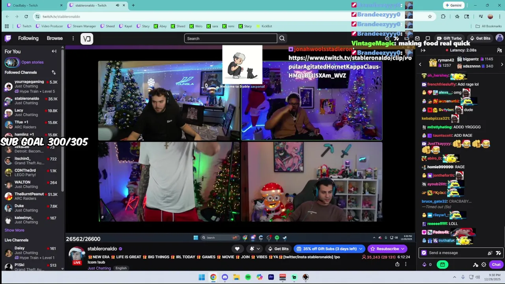
Task: Open the three-dot menu beside Browse
Action: pyautogui.click(x=73, y=38)
